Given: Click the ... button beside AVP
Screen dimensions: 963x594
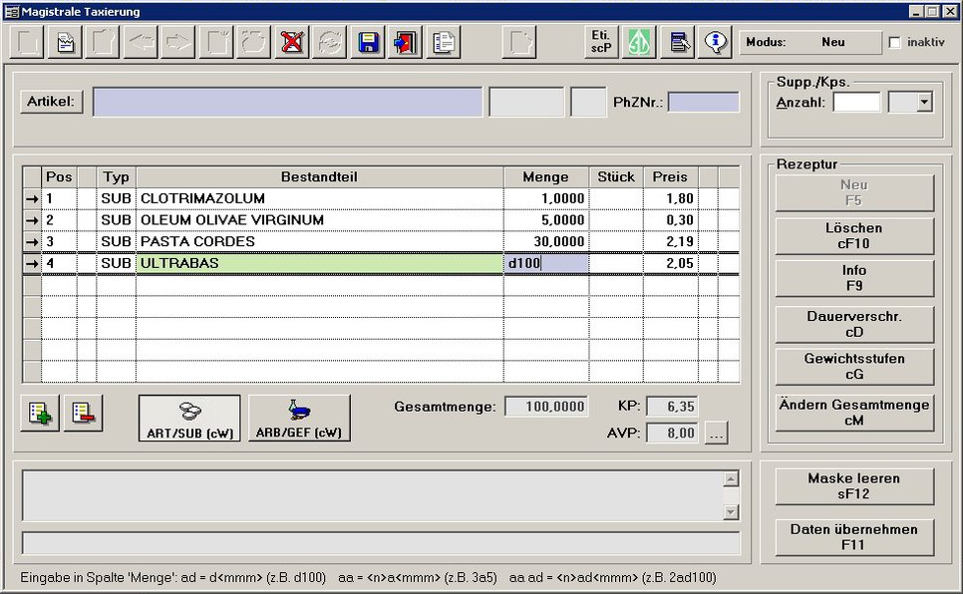Looking at the screenshot, I should tap(716, 433).
